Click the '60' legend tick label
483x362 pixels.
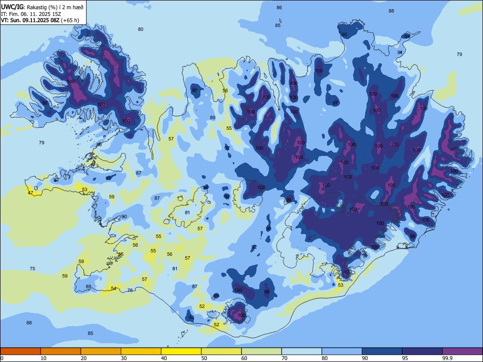(x=244, y=358)
